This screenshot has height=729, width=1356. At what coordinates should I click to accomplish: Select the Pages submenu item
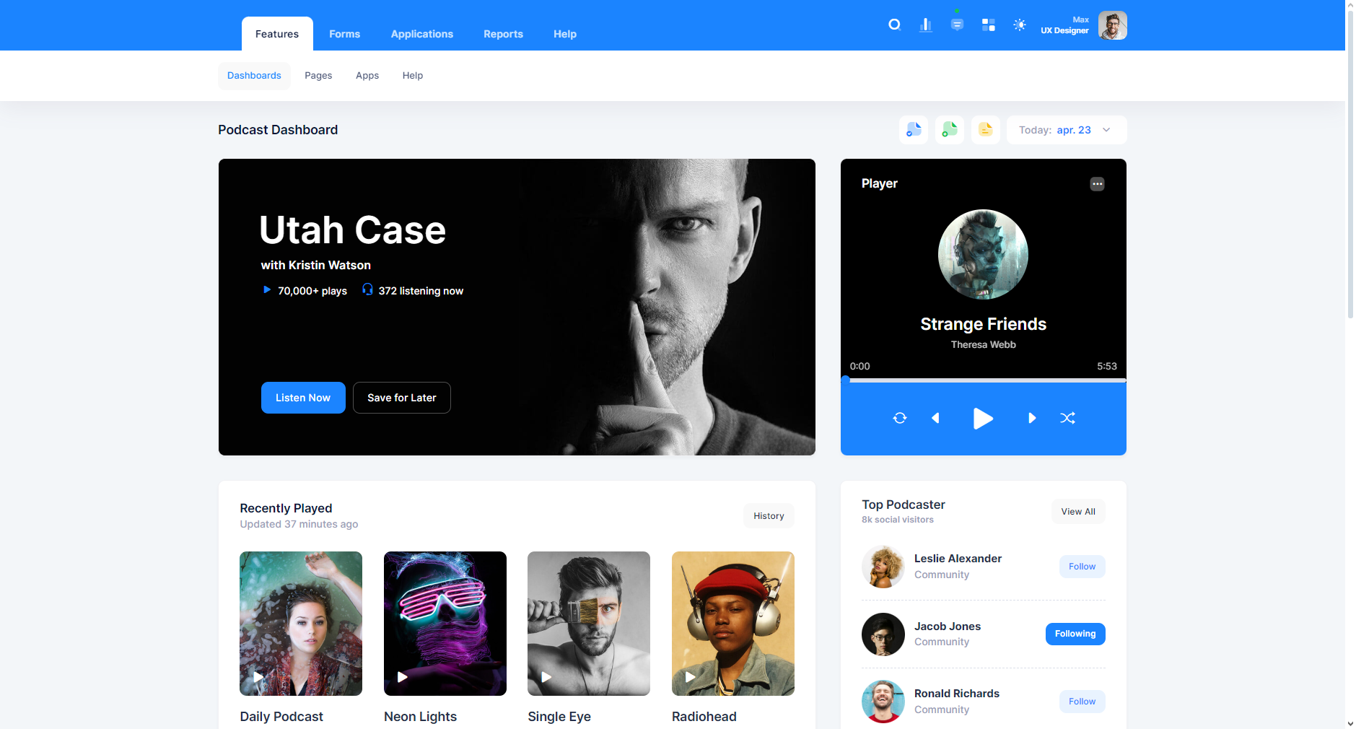click(318, 76)
